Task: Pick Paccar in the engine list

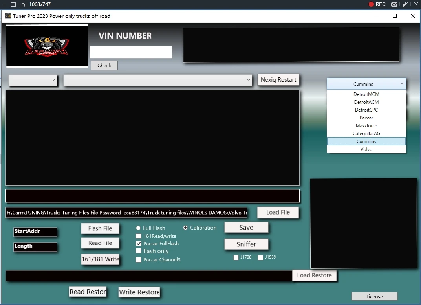Action: pos(366,118)
